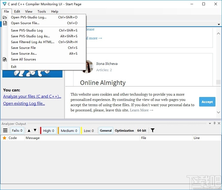
Task: Click the source file icon beside Open Source File
Action: pyautogui.click(x=5, y=23)
